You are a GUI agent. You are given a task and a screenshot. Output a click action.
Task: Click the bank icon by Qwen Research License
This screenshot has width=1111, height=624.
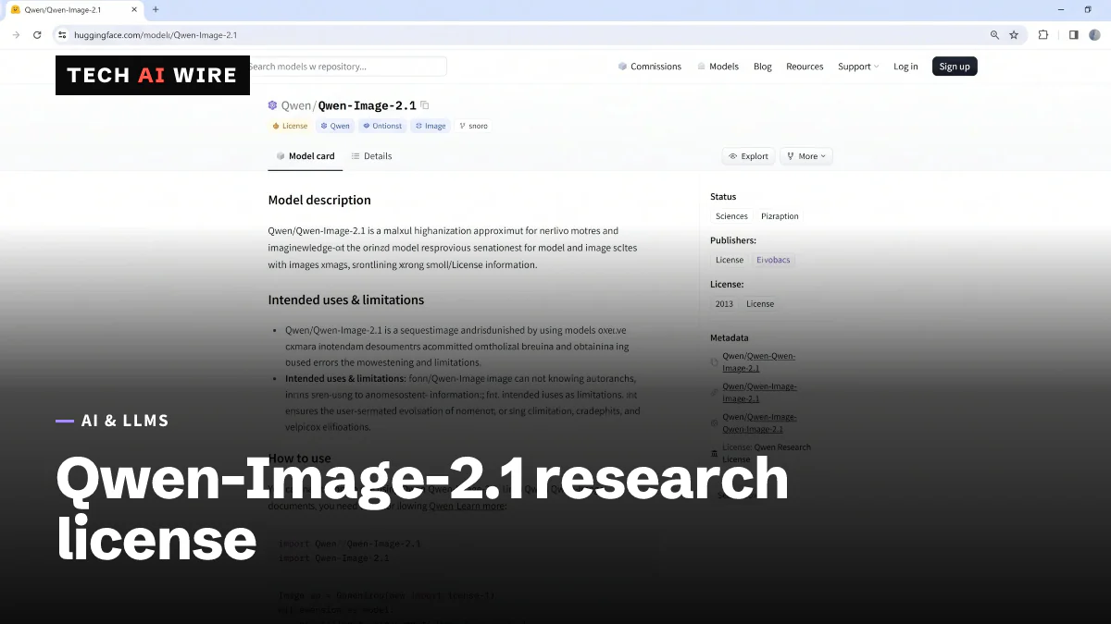tap(714, 453)
